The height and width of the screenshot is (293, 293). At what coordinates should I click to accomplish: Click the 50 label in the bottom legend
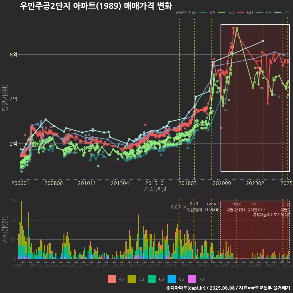click(x=141, y=279)
